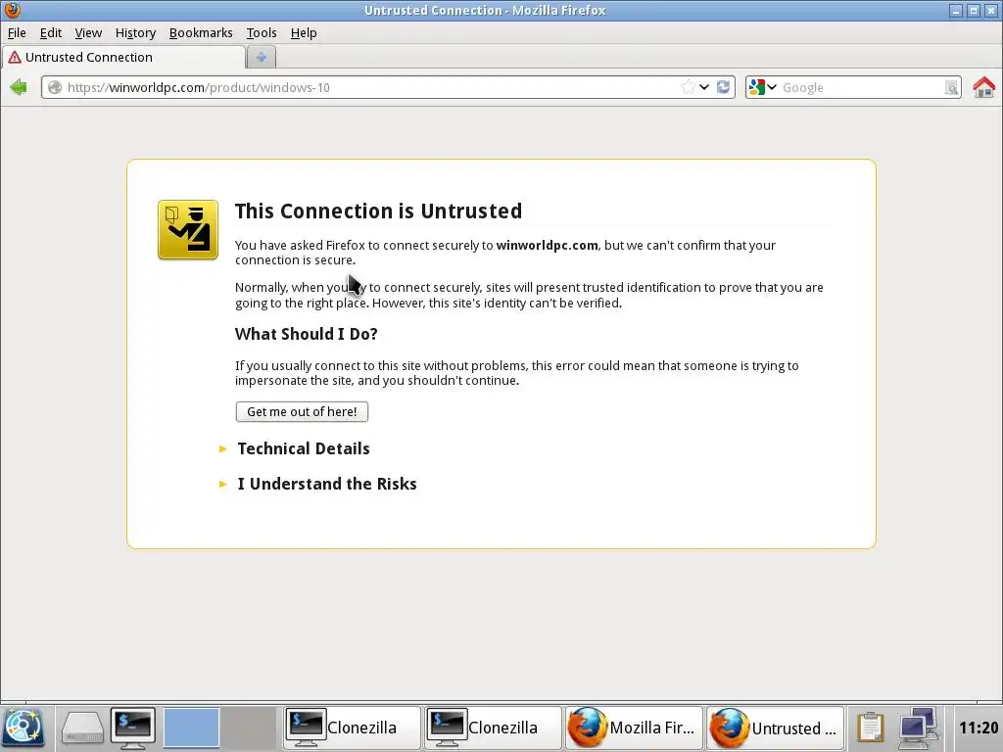Click the 11:20 clock

(978, 728)
